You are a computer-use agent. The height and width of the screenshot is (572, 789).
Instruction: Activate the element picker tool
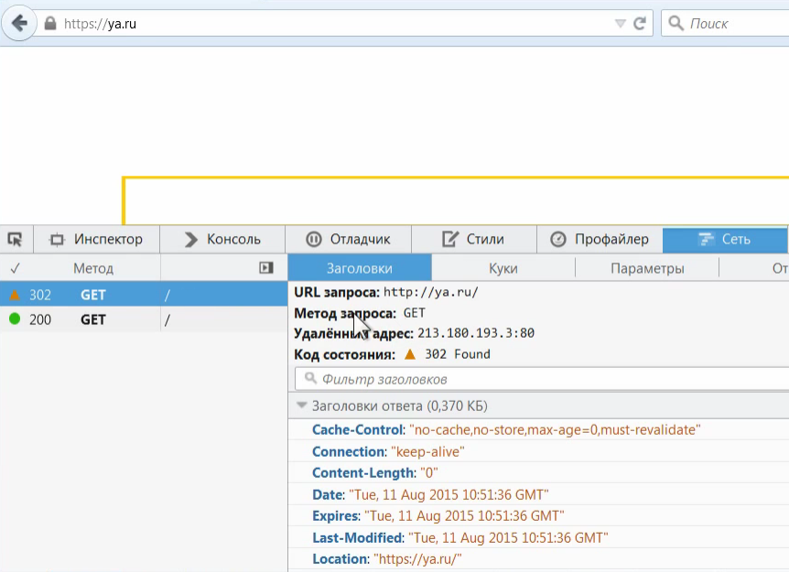point(15,239)
